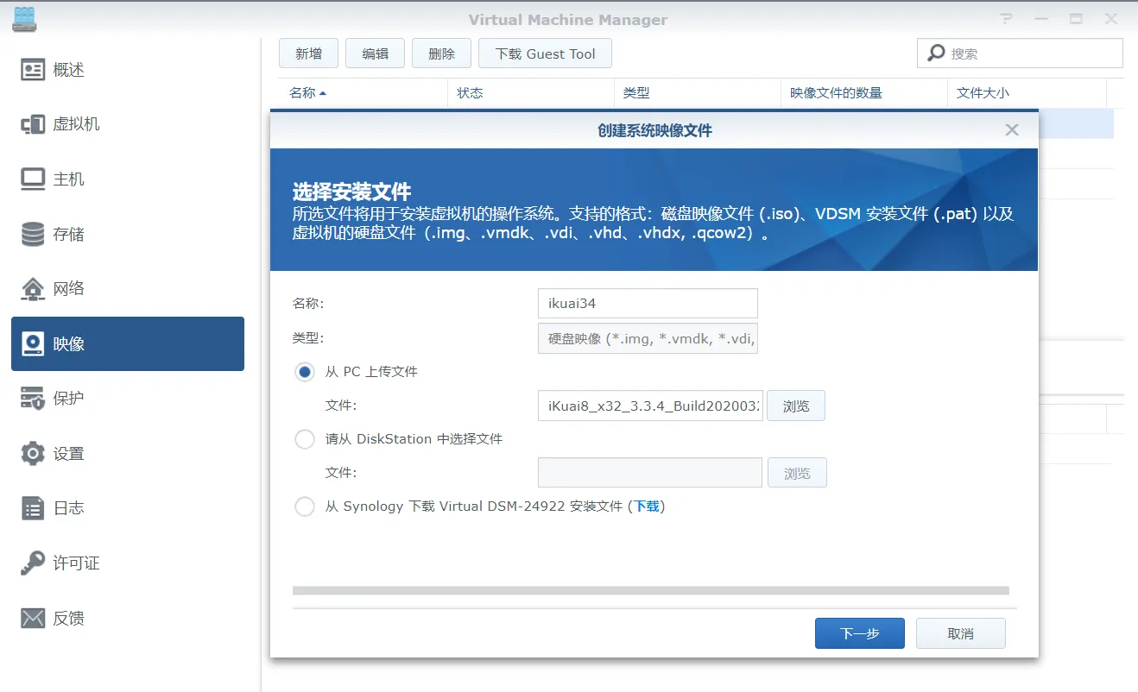Click the 存储 storage database icon

click(x=33, y=234)
